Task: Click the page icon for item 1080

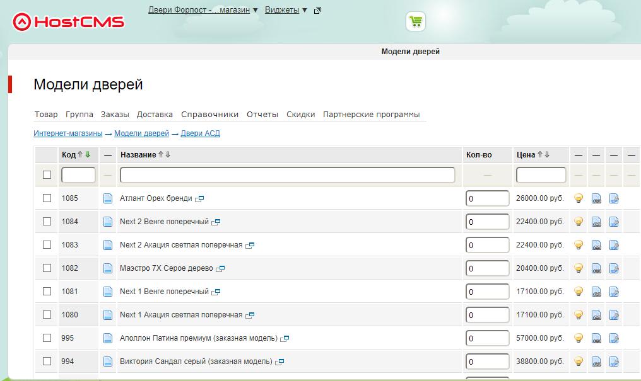Action: (x=107, y=315)
